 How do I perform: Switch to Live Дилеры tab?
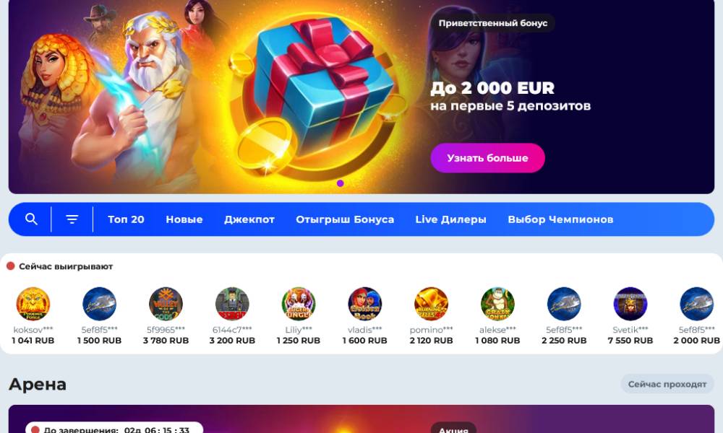click(x=450, y=219)
